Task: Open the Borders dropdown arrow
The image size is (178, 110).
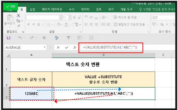Action: pyautogui.click(x=52, y=24)
